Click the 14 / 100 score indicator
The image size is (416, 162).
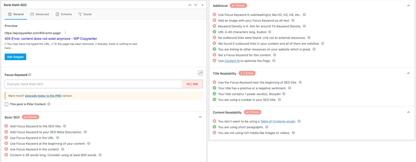pyautogui.click(x=192, y=84)
